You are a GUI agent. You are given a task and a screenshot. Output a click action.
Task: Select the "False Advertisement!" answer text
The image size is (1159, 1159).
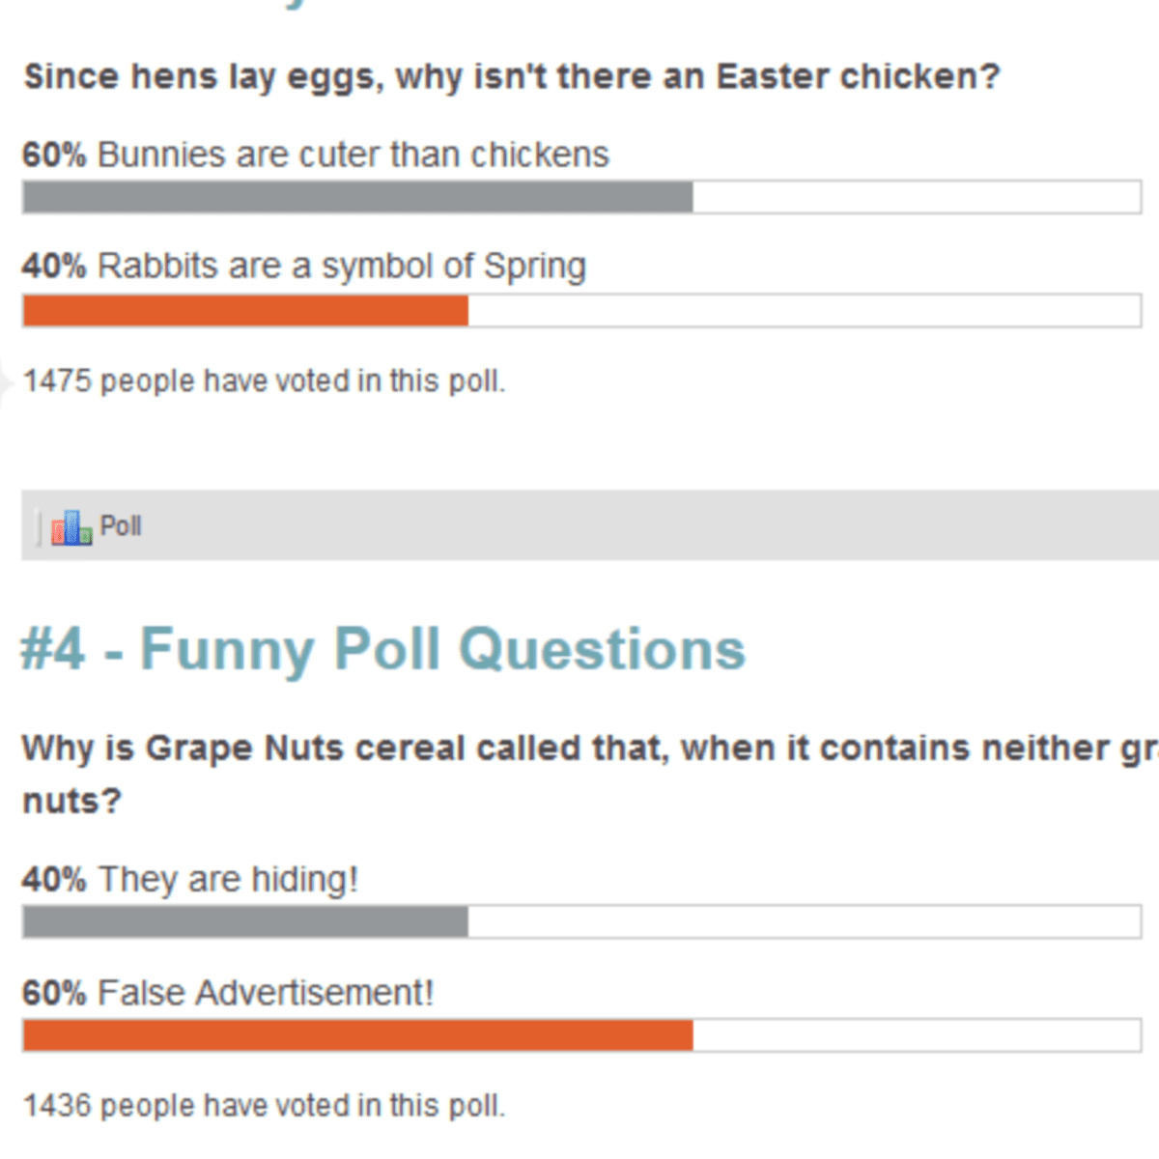click(x=266, y=993)
